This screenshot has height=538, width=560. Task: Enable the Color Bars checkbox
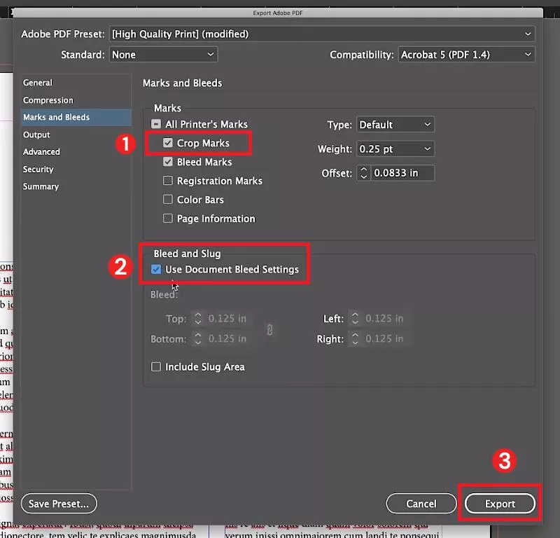click(167, 200)
